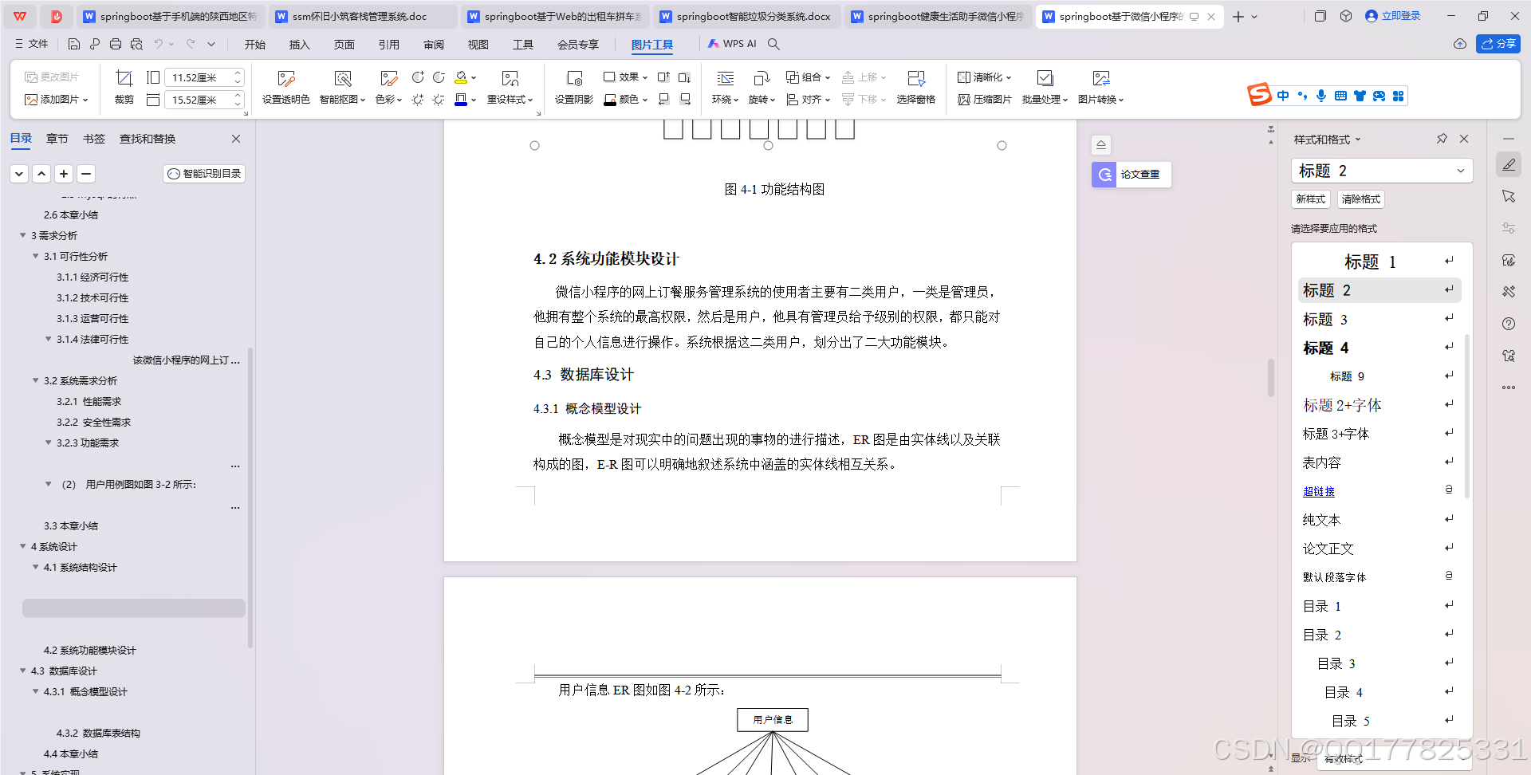The image size is (1531, 775).
Task: Switch to the 查找和替换 navigation tab
Action: tap(147, 138)
